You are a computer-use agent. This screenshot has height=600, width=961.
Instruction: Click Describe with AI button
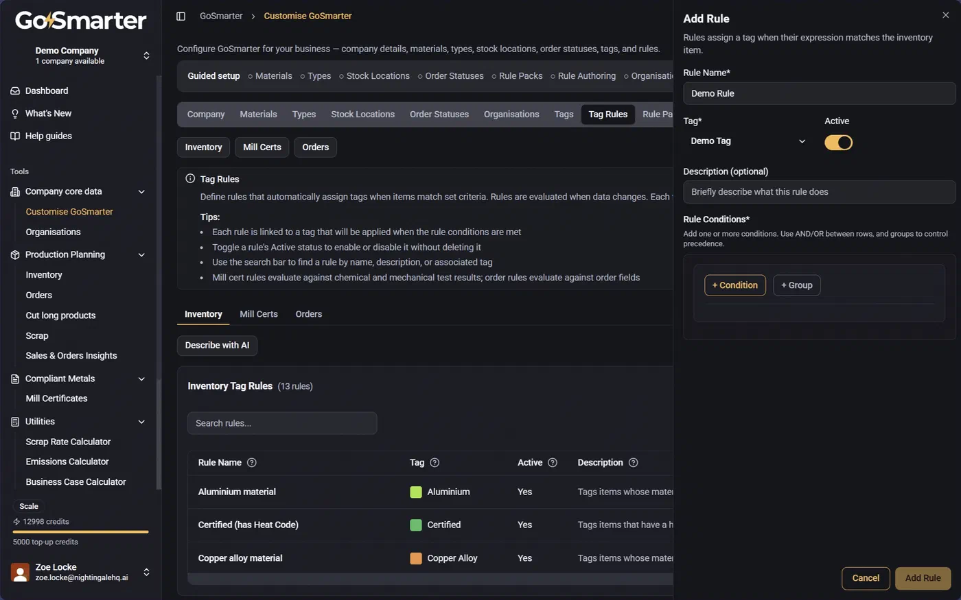217,346
